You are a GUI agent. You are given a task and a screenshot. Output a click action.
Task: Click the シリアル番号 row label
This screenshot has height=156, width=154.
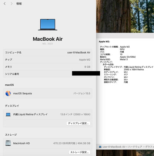tap(12, 74)
